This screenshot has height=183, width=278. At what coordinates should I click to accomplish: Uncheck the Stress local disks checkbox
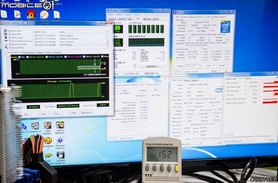coord(10,44)
